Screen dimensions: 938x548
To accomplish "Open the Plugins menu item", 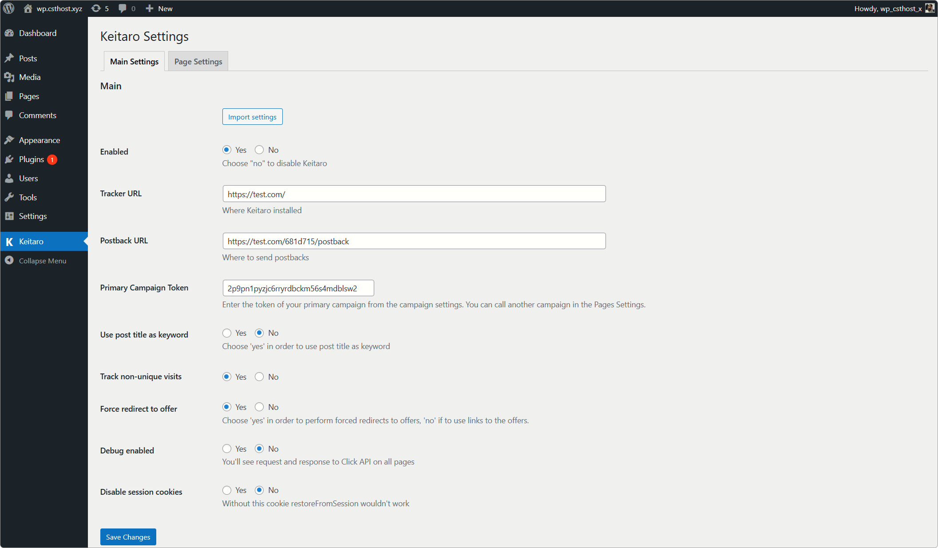I will [44, 159].
